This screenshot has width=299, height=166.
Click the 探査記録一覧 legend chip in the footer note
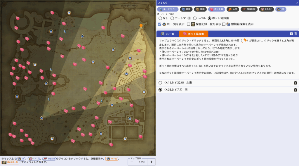[10, 162]
